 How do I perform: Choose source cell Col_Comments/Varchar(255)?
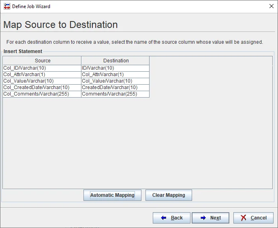coord(42,94)
